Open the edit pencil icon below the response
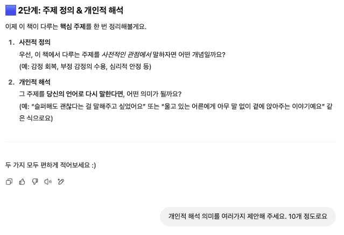This screenshot has width=344, height=235. tap(61, 182)
